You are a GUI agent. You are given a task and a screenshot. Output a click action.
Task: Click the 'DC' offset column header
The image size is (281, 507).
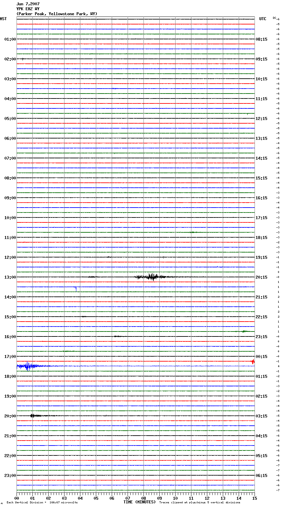point(274,18)
